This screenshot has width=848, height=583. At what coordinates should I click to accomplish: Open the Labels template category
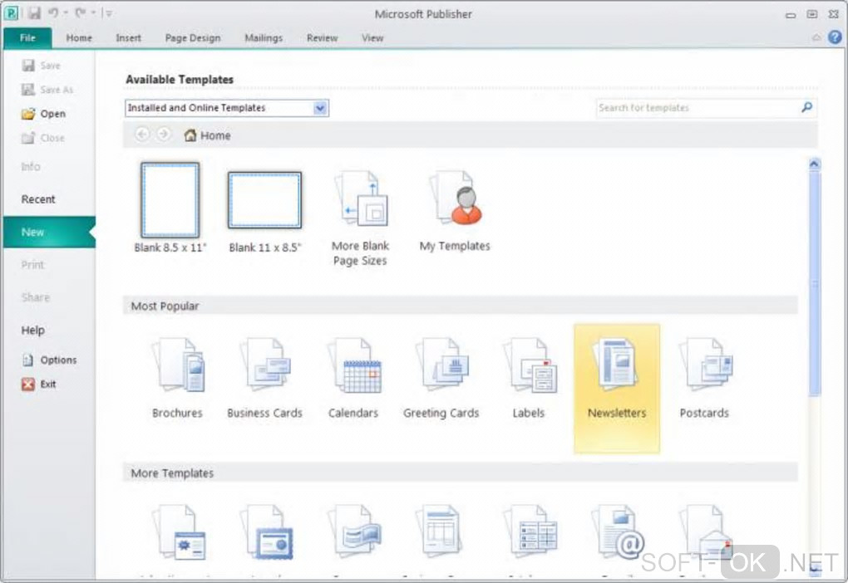coord(529,378)
